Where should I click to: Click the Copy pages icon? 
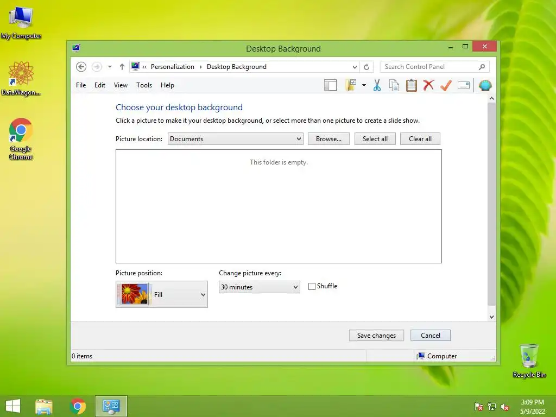click(394, 85)
